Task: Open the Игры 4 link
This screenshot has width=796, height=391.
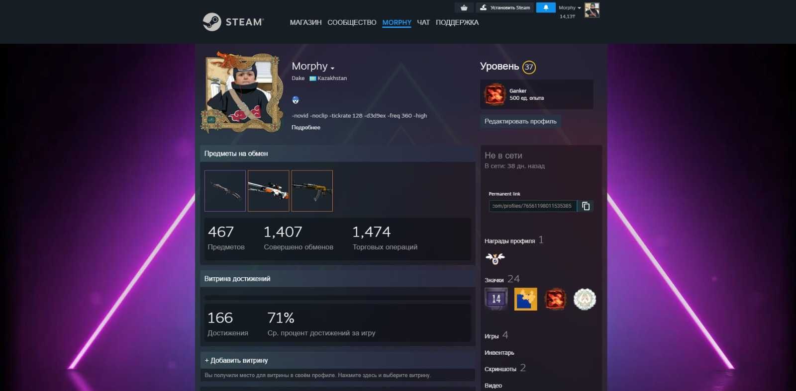Action: click(496, 335)
